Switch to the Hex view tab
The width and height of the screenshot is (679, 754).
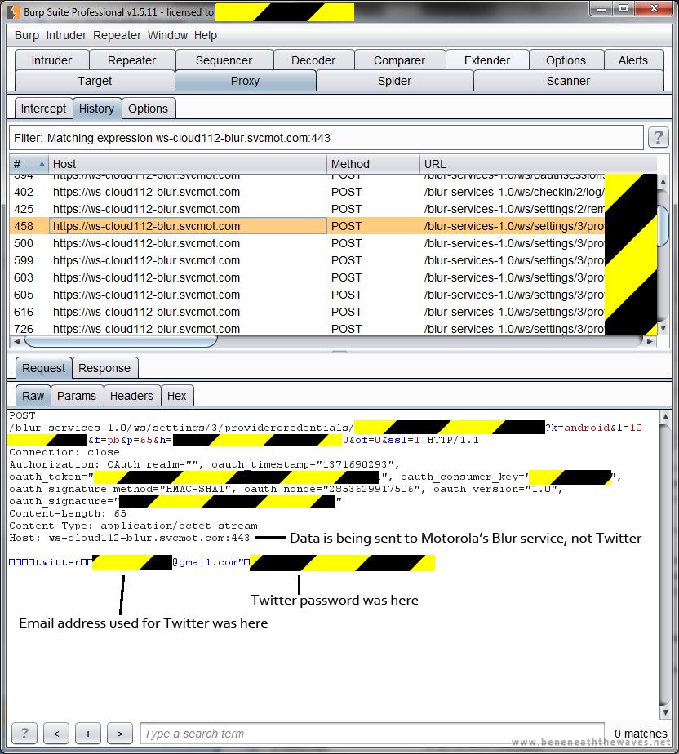click(x=176, y=396)
